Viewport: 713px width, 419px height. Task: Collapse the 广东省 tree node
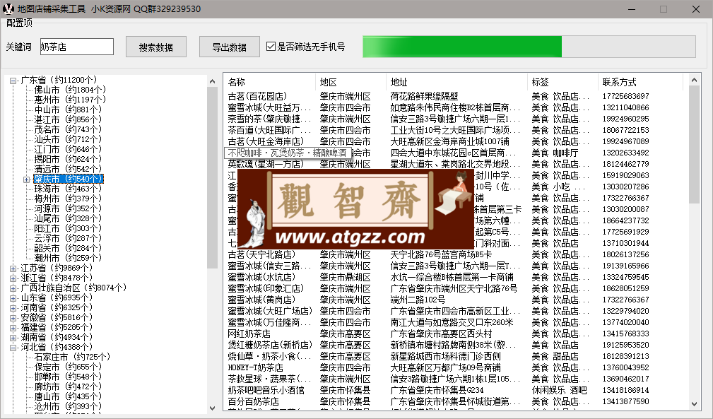pos(13,81)
